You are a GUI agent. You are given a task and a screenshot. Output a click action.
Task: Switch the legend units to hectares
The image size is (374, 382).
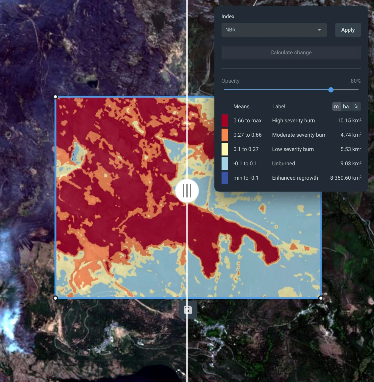(x=346, y=107)
